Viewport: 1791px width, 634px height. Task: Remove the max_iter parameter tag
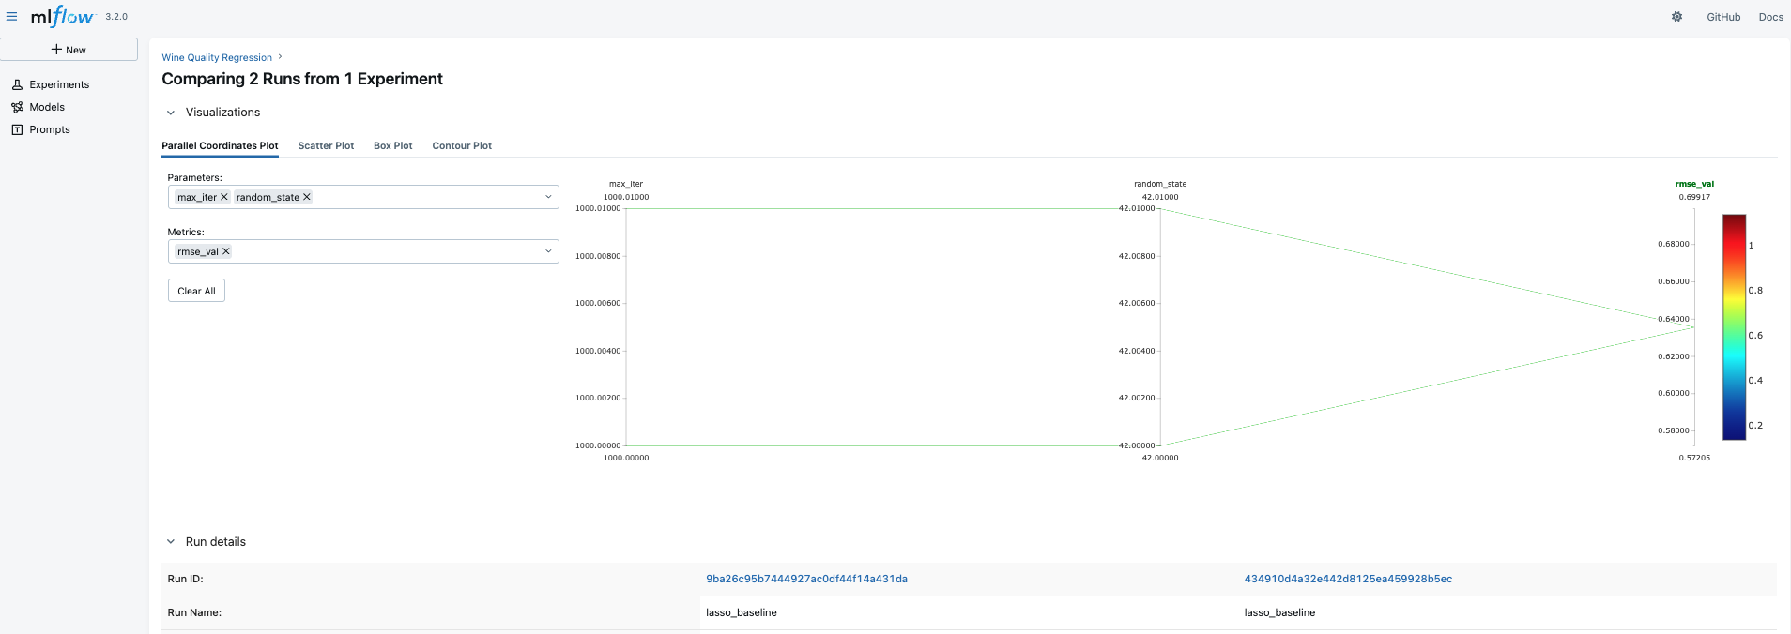point(224,197)
